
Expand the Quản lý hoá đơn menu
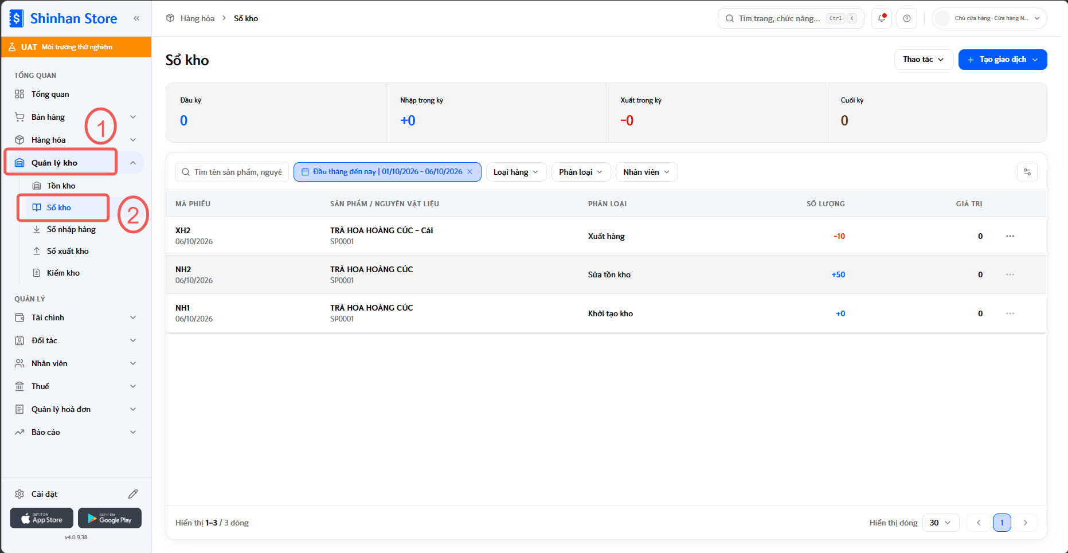77,409
